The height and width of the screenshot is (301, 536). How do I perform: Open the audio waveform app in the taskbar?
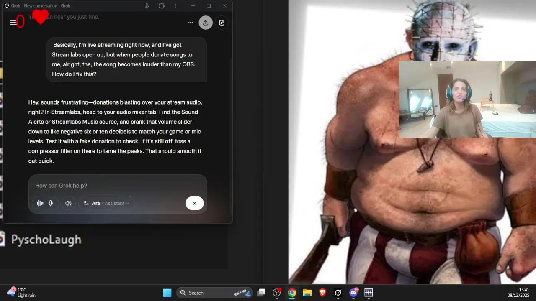click(368, 293)
